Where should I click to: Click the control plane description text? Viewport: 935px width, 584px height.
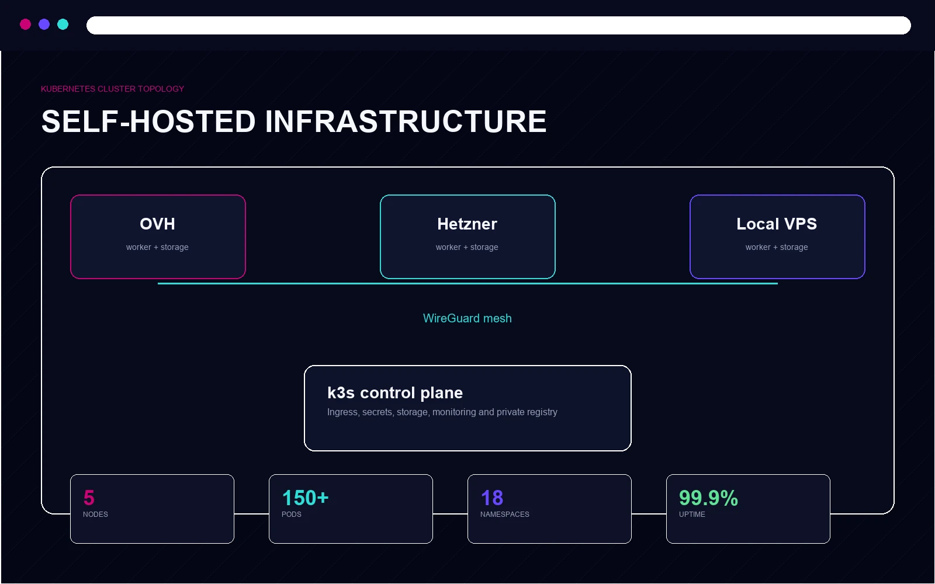[442, 412]
